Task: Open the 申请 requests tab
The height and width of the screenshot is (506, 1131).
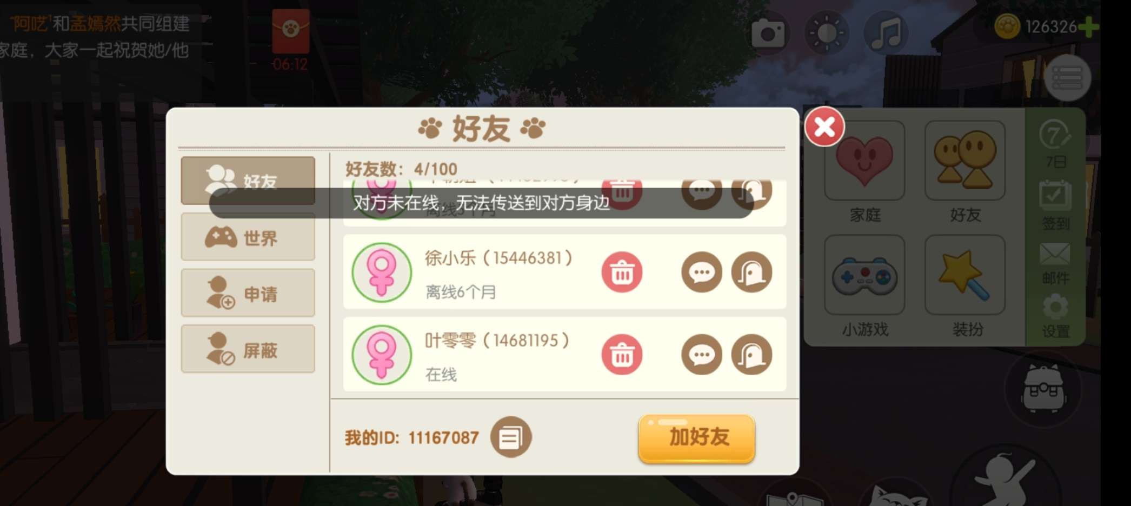Action: coord(248,293)
